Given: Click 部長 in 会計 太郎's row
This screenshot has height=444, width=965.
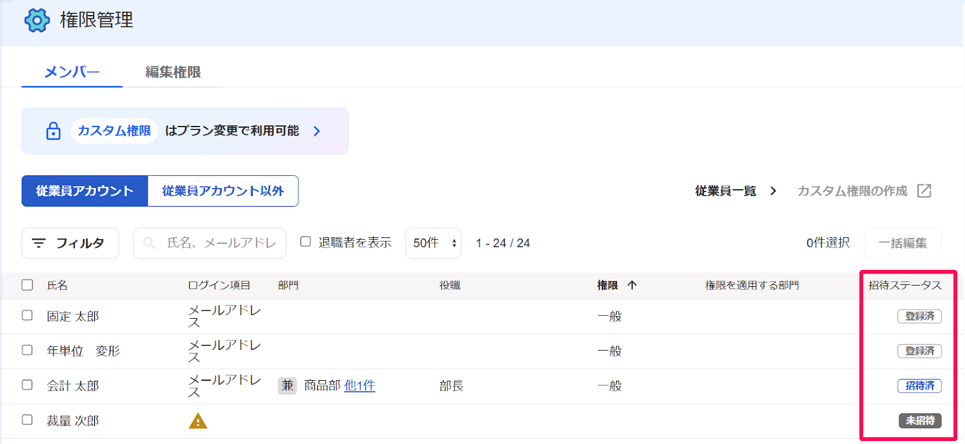Looking at the screenshot, I should tap(452, 386).
